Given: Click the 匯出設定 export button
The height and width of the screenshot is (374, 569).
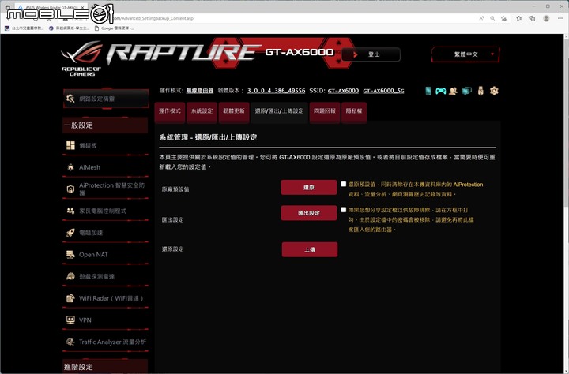Looking at the screenshot, I should (309, 213).
